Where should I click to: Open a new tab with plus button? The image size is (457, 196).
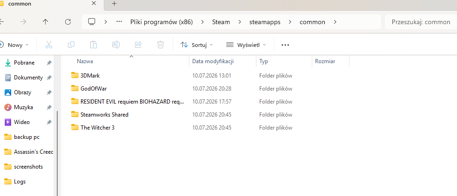[x=114, y=4]
